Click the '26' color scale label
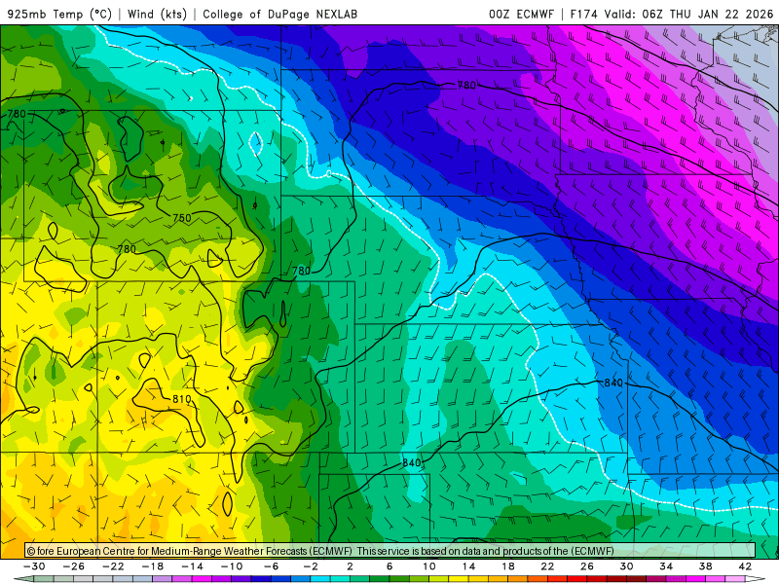The image size is (779, 584). [x=587, y=566]
